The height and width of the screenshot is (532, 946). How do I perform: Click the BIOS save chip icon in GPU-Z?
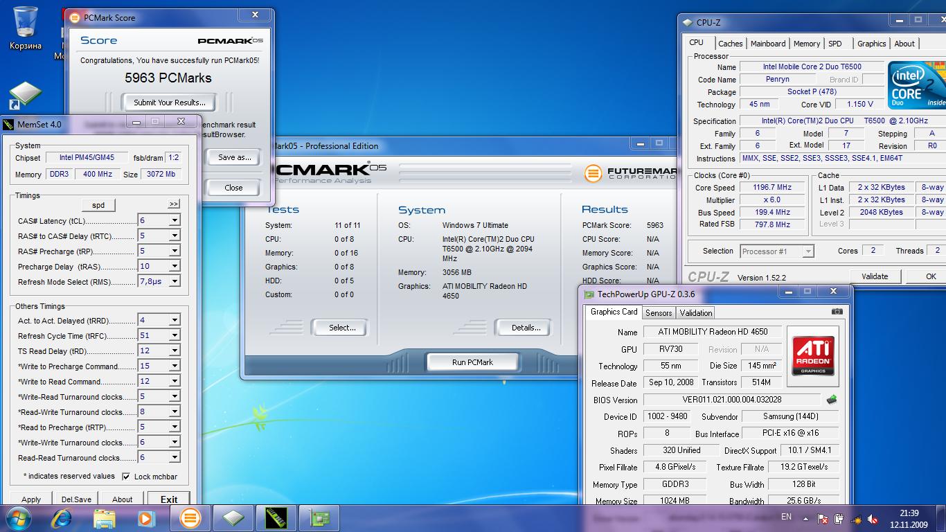tap(832, 400)
